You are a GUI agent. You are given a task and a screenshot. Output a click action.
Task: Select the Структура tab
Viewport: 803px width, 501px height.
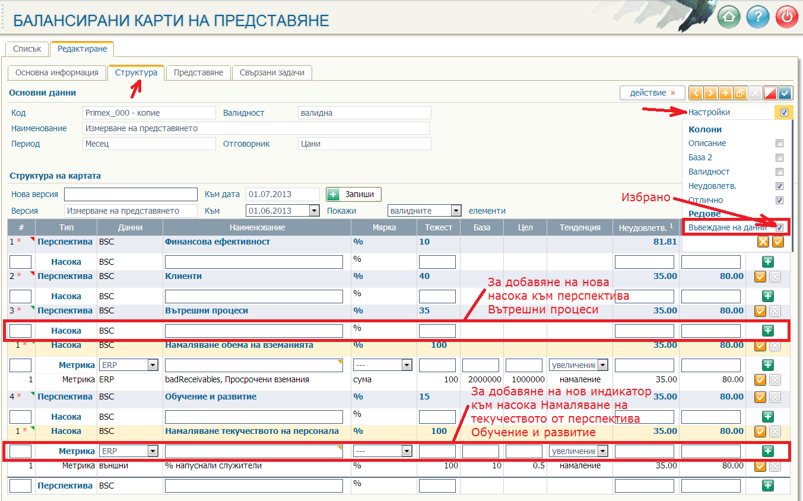click(x=136, y=72)
